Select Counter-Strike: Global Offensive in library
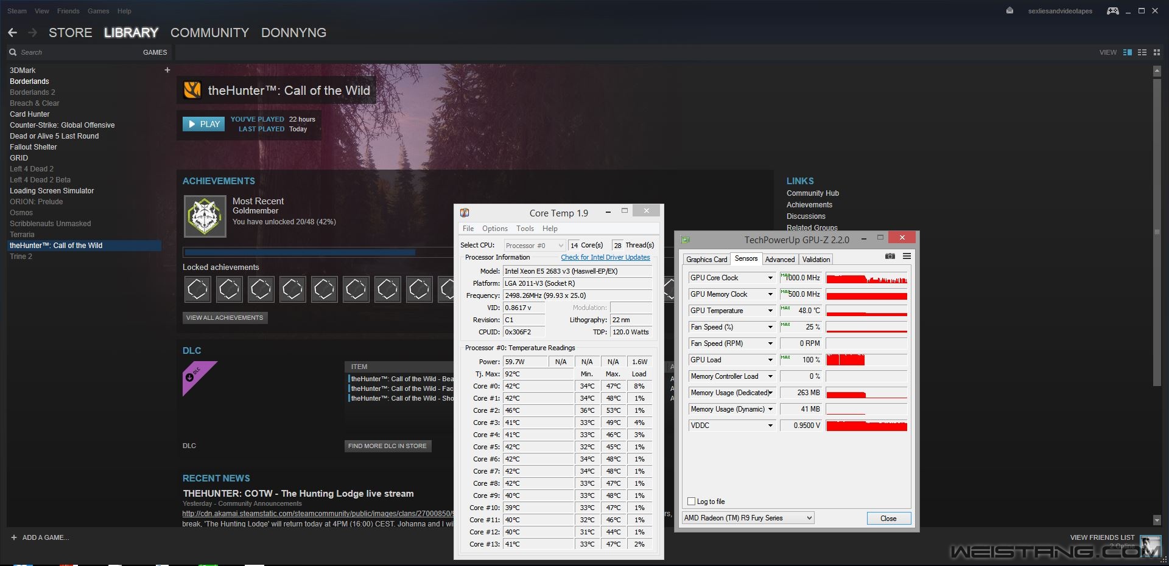The height and width of the screenshot is (566, 1169). click(62, 125)
